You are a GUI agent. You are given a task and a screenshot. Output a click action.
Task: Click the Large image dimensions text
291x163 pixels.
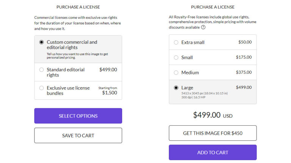[x=205, y=93]
